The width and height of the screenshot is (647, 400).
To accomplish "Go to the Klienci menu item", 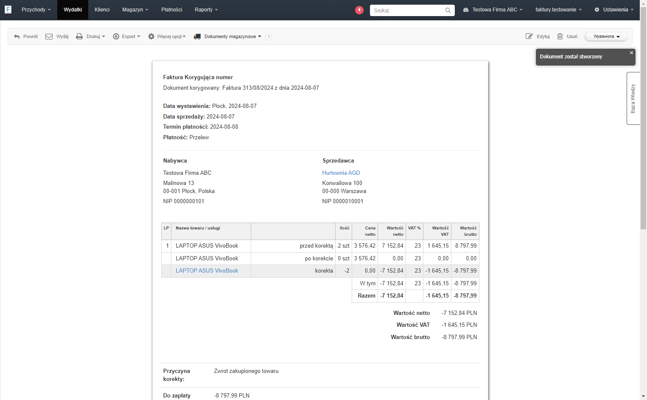I will [102, 10].
